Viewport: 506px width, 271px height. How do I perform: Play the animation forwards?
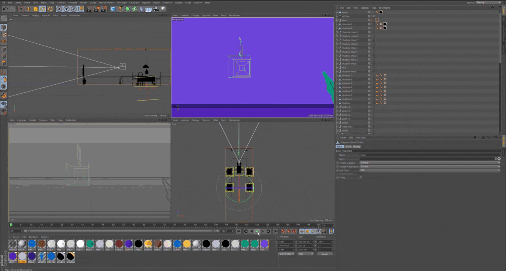257,231
